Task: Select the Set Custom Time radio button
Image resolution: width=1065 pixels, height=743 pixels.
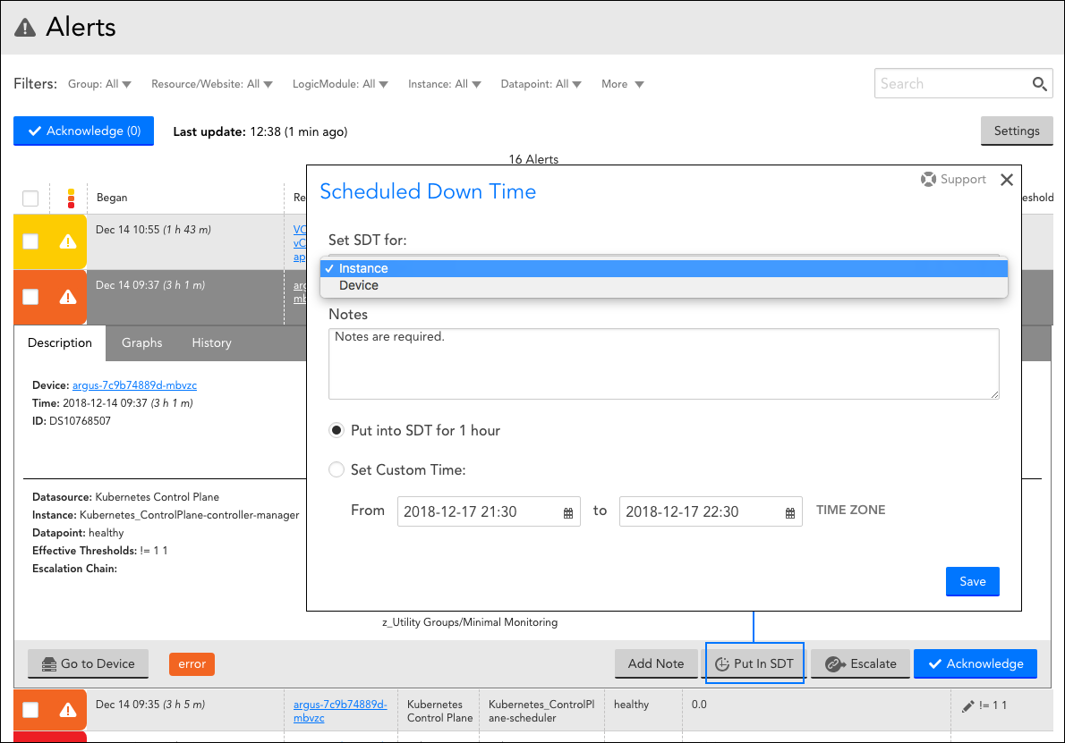Action: click(337, 469)
